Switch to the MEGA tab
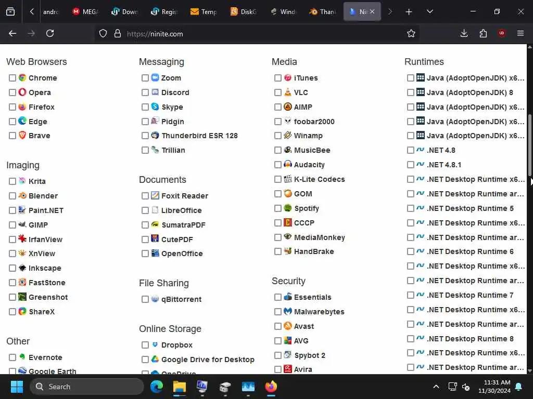The height and width of the screenshot is (399, 533). click(x=86, y=11)
